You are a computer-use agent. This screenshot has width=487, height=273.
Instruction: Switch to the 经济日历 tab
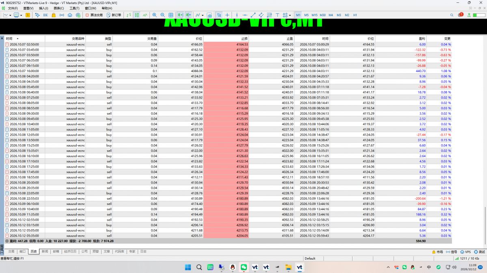(70, 252)
